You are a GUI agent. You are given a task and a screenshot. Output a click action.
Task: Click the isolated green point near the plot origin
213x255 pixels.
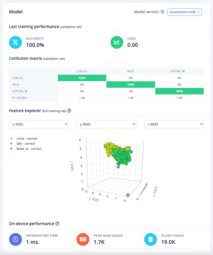click(x=128, y=195)
